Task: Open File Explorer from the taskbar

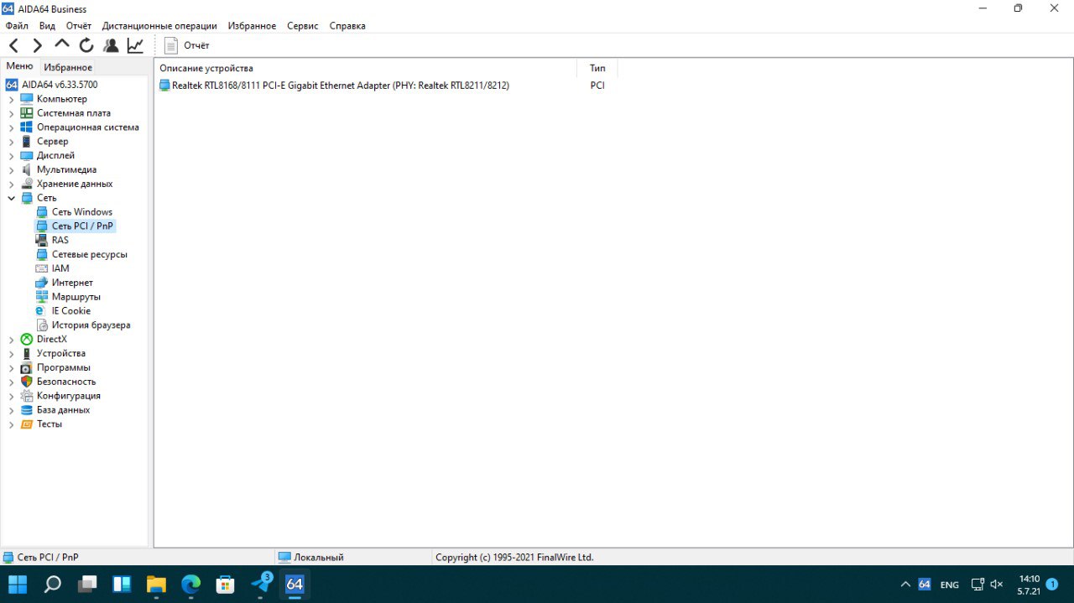Action: 156,584
